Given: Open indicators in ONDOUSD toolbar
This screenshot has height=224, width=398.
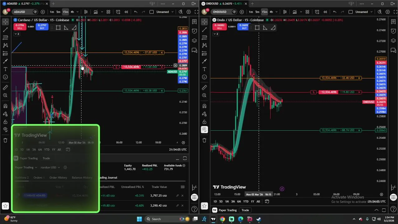Looking at the screenshot, I should click(x=295, y=12).
